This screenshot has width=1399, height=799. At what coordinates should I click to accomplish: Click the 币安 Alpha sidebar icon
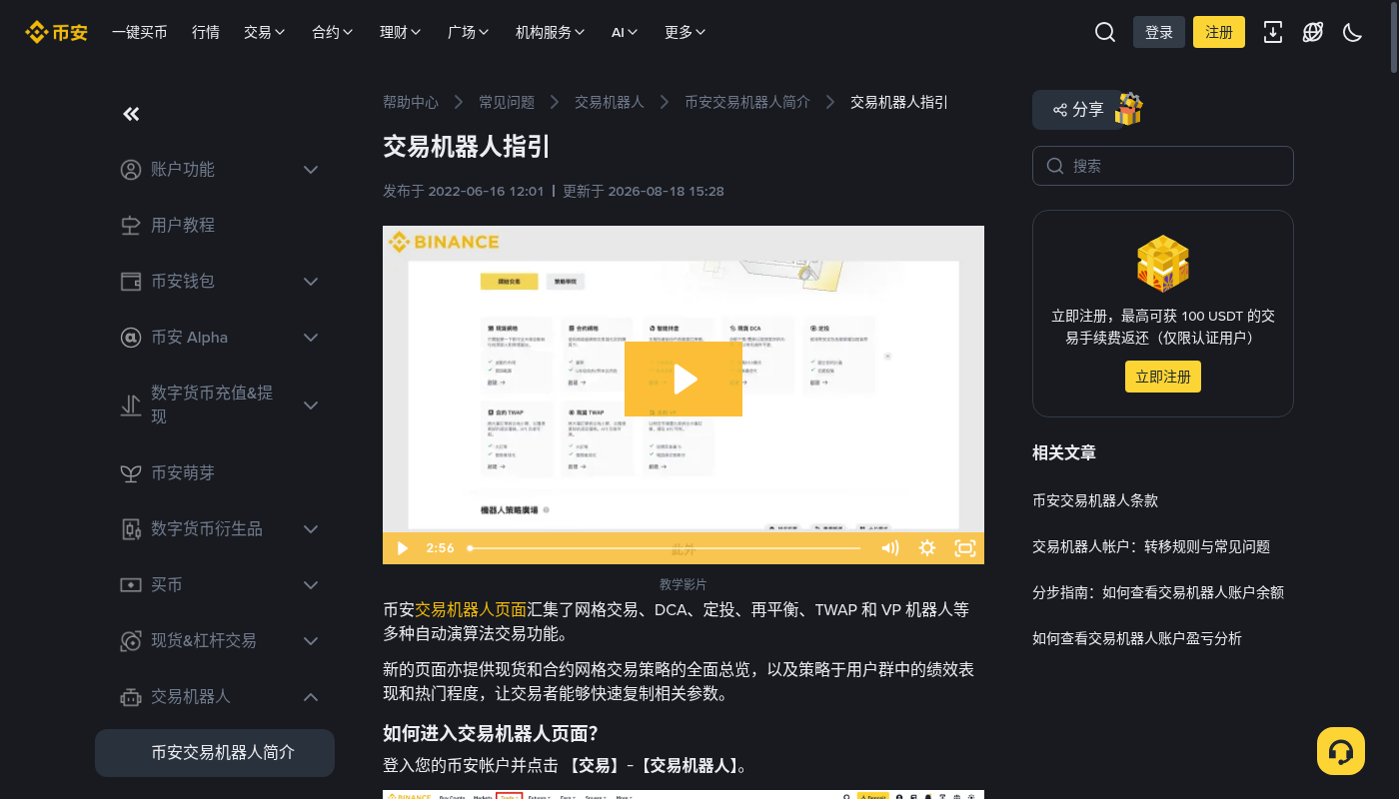[131, 338]
